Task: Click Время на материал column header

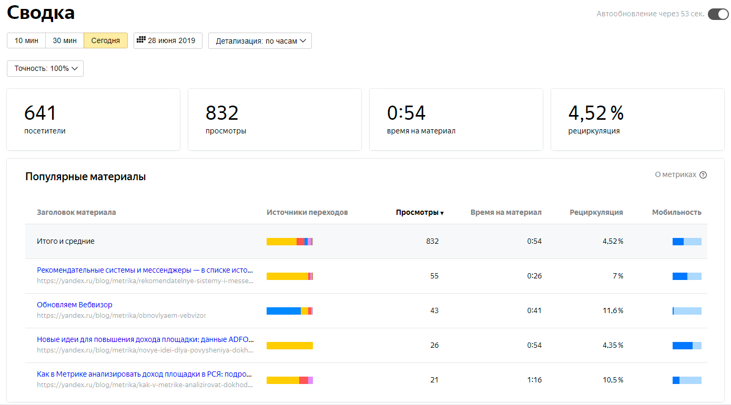Action: click(506, 212)
